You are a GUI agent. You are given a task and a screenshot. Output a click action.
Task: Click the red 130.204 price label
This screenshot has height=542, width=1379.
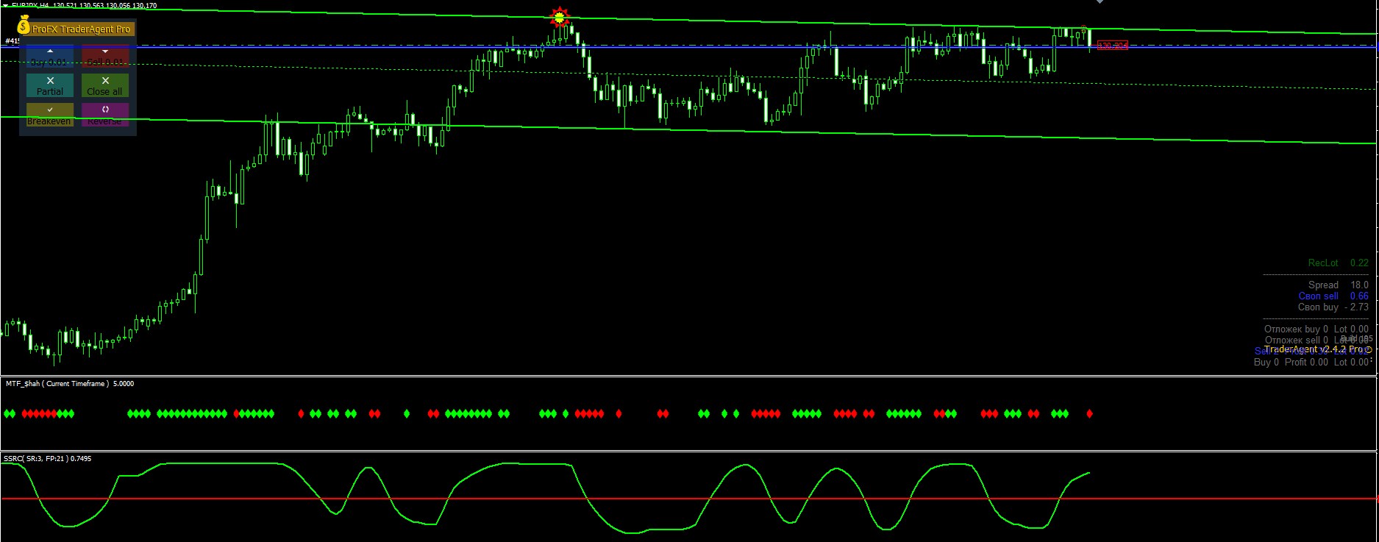pos(1112,46)
